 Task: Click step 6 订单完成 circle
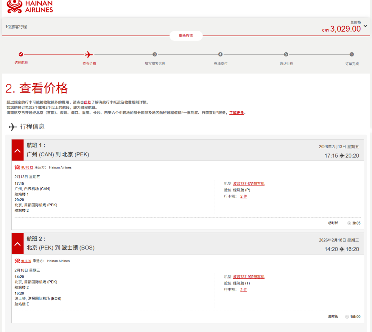click(352, 54)
